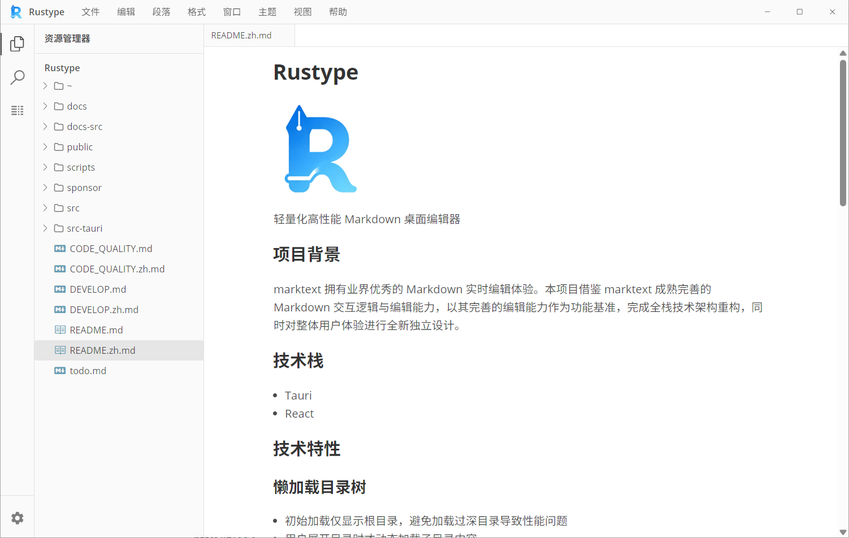Expand the docs-src folder chevron
Viewport: 849px width, 538px height.
click(x=45, y=127)
